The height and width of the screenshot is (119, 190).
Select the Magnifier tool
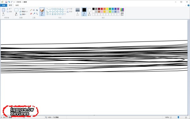point(37,14)
